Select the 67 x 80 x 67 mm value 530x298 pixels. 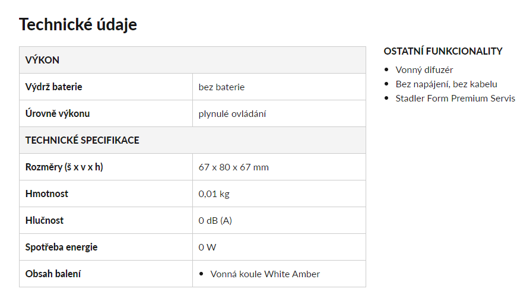[234, 167]
